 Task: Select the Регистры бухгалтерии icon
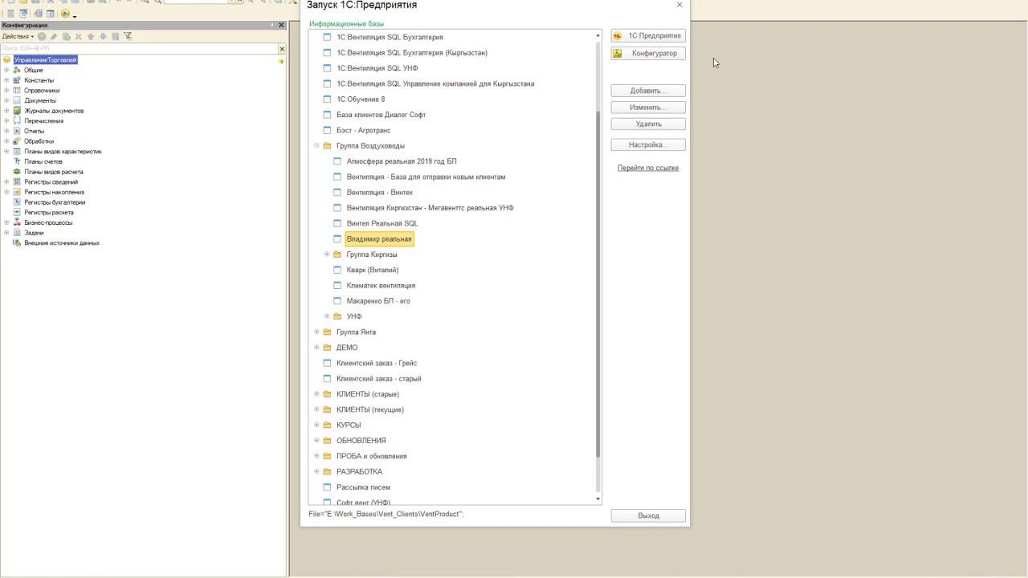[x=17, y=202]
